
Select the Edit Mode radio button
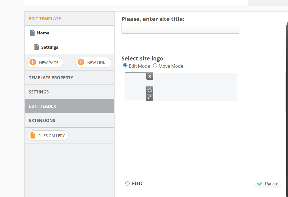point(125,65)
